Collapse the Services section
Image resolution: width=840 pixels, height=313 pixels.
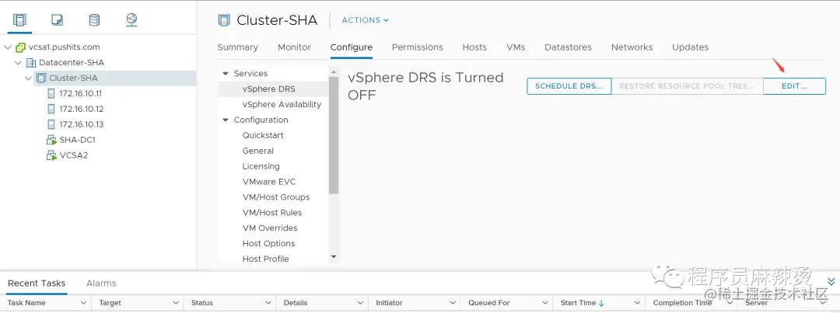[226, 74]
